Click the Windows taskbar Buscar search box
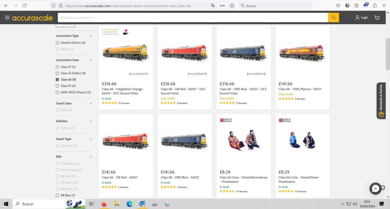Image resolution: width=390 pixels, height=209 pixels. (48, 204)
